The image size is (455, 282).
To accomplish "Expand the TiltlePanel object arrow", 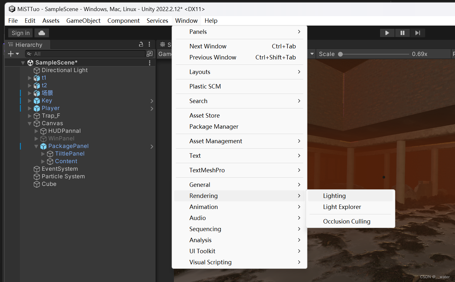I will pos(43,154).
